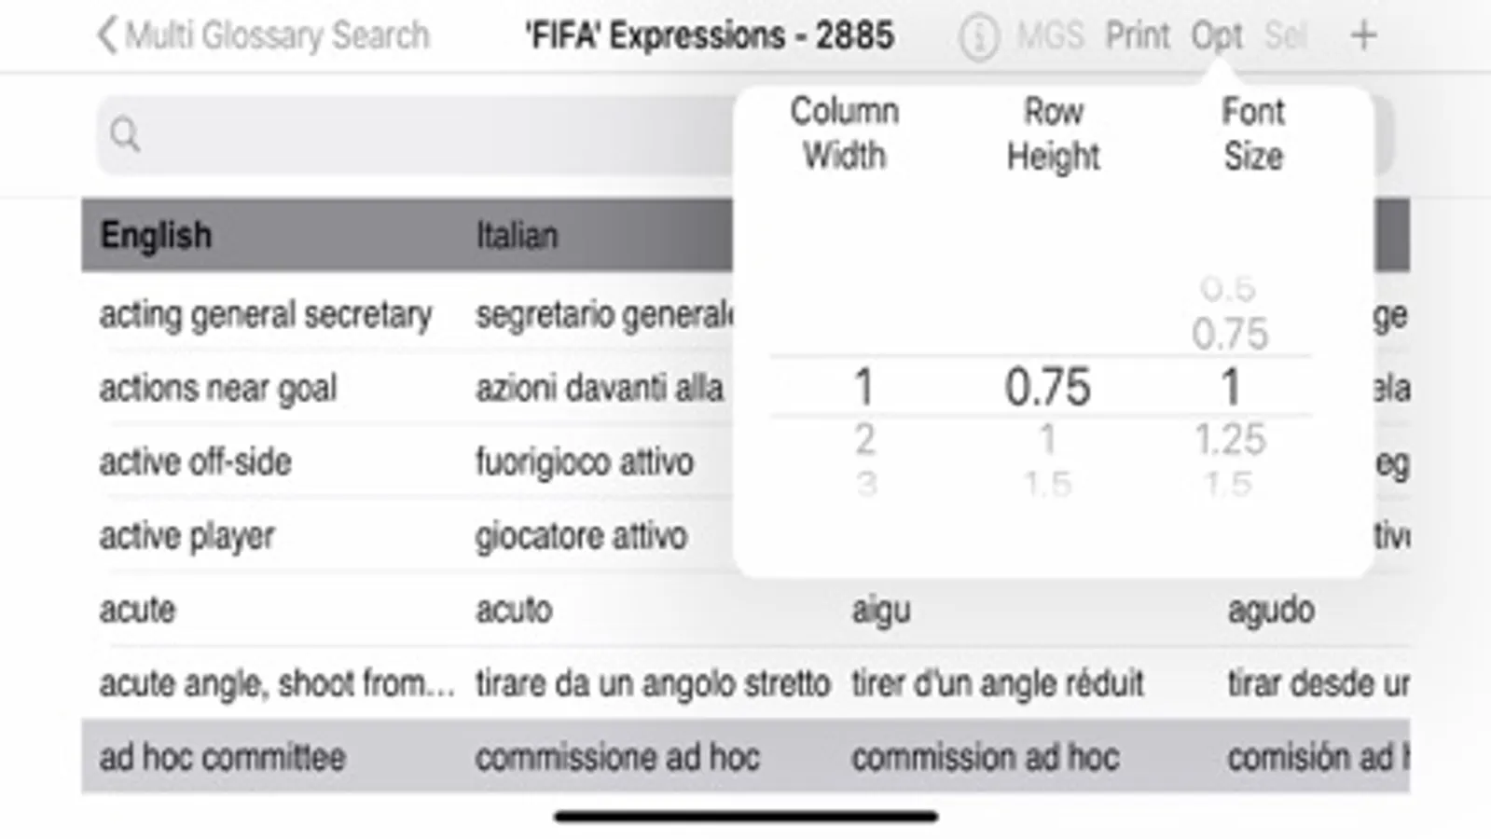Tap the 'active off-side' entry

click(196, 461)
